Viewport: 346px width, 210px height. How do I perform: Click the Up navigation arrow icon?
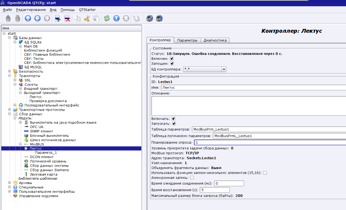pyautogui.click(x=28, y=18)
